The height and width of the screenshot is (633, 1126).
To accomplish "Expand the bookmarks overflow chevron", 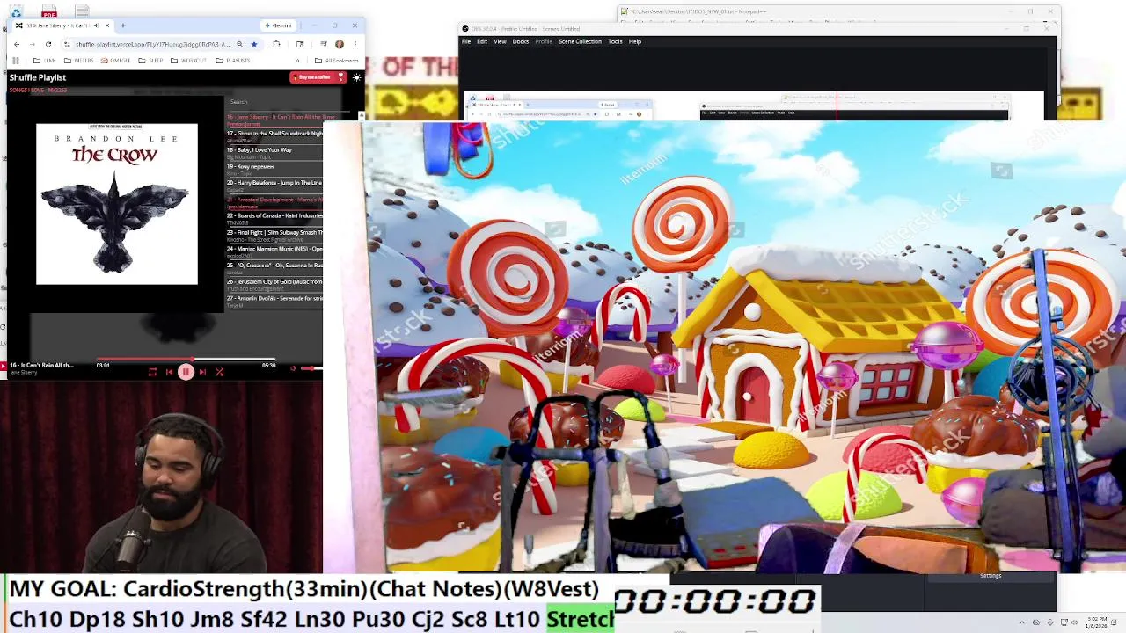I will point(296,61).
